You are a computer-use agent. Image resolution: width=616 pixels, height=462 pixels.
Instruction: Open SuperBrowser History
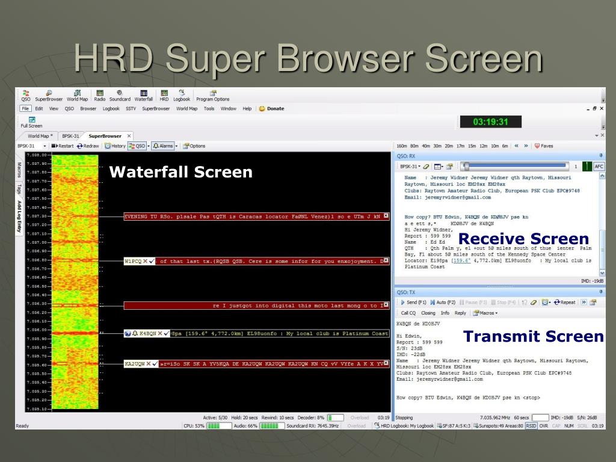[115, 146]
